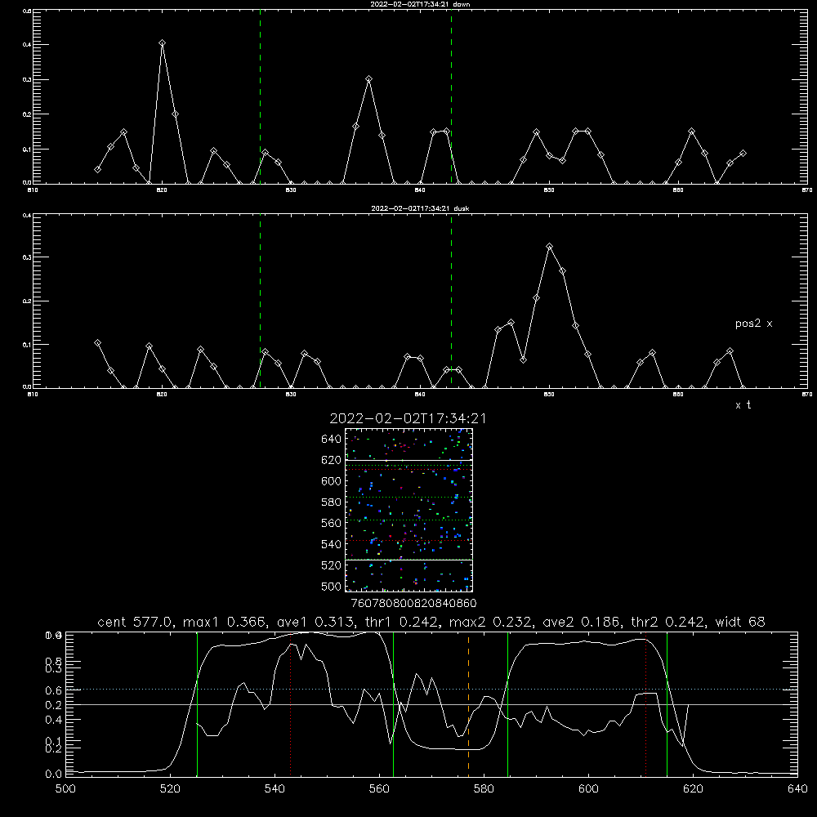Click the central pixel scatter image

(x=408, y=510)
